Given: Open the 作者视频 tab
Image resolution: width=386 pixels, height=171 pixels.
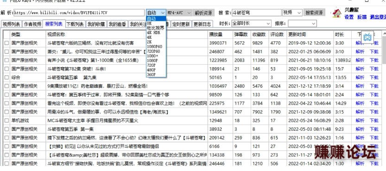Looking at the screenshot, I should click(x=32, y=24).
